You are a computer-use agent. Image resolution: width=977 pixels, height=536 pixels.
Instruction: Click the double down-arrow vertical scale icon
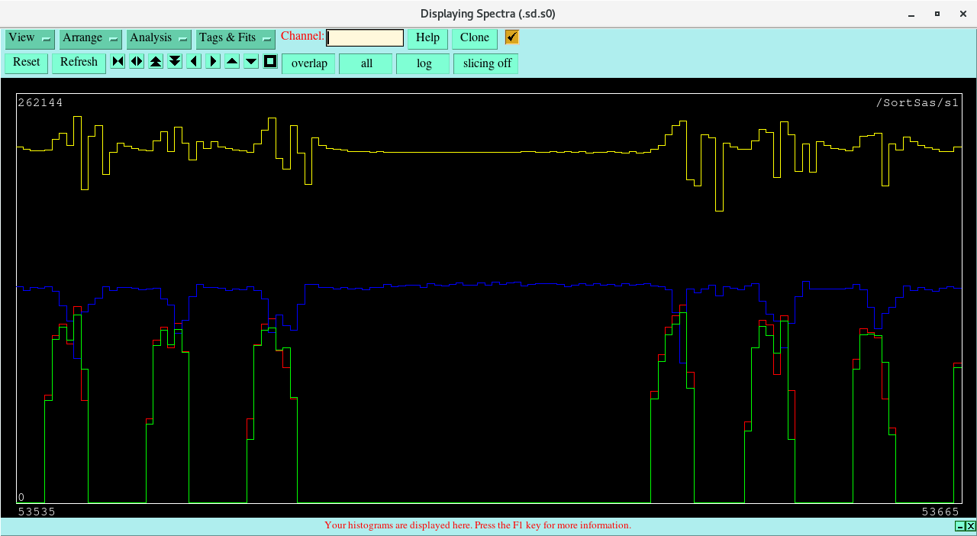coord(175,62)
